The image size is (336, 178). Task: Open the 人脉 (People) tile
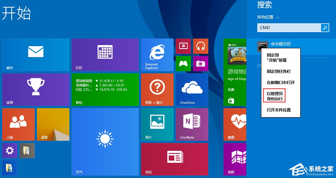18,124
